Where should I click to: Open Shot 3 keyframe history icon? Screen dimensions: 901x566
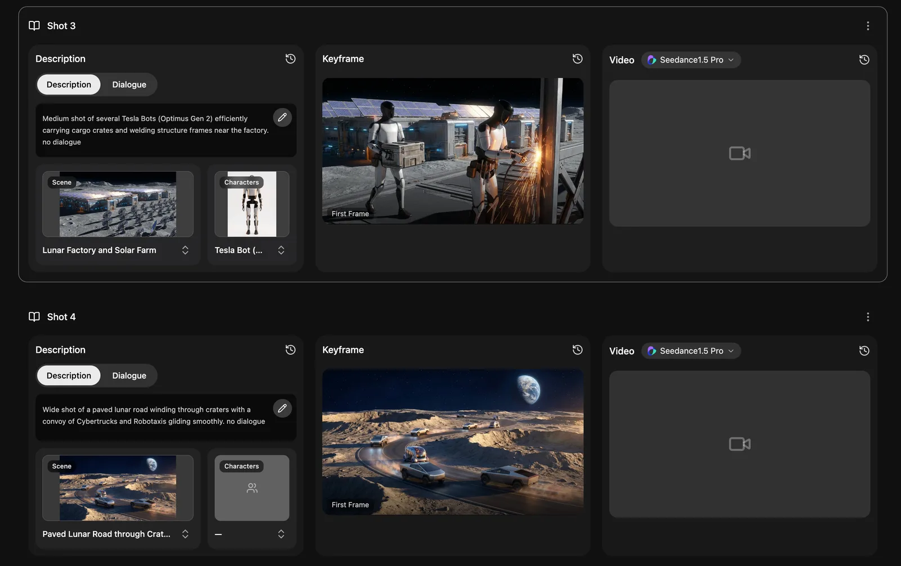[577, 59]
